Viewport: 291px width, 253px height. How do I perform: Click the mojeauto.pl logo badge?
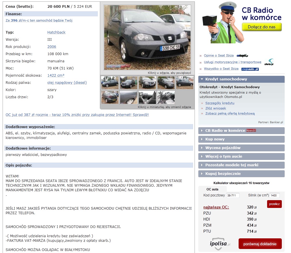point(250,69)
